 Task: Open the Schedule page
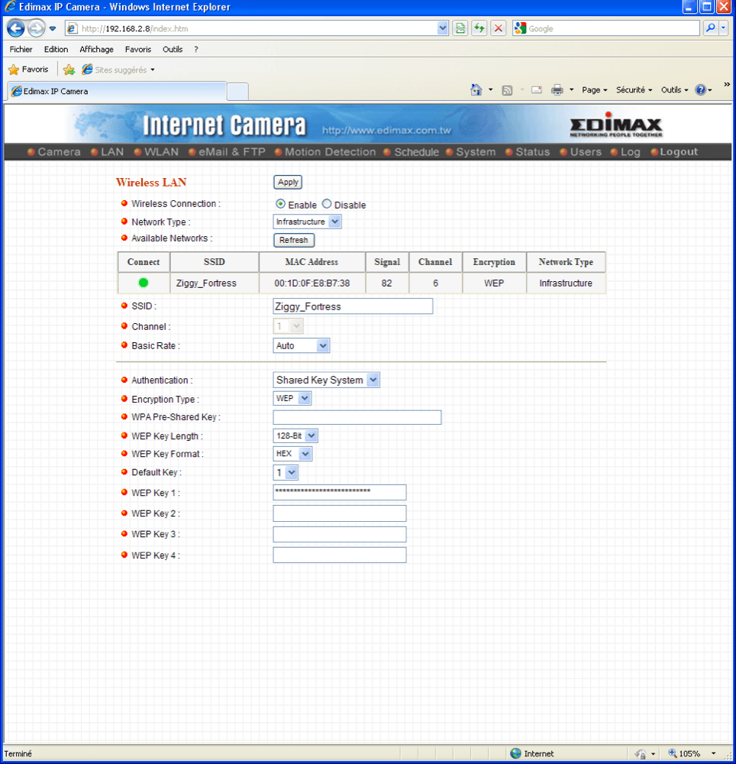pos(412,152)
